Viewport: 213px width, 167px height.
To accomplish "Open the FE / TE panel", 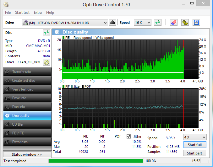I will (27, 133).
